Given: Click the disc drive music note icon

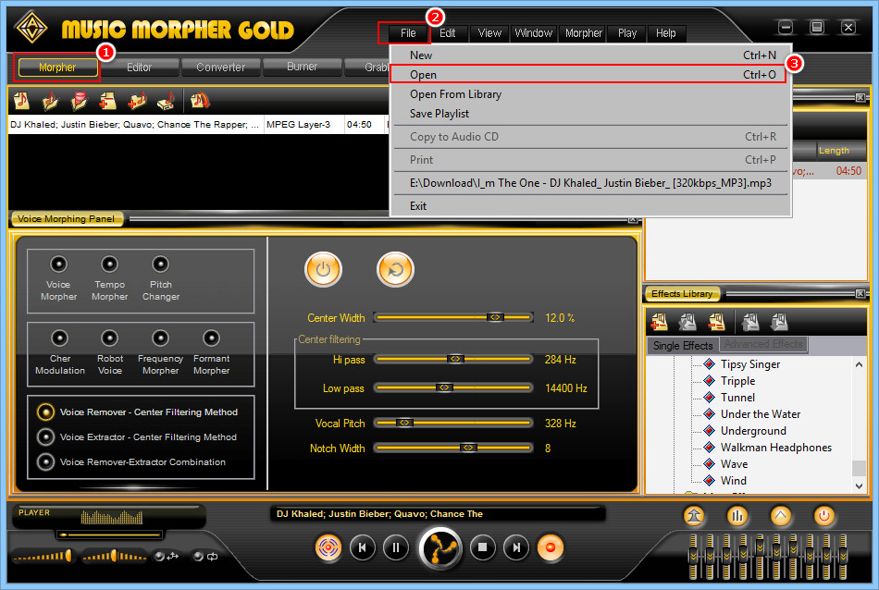Looking at the screenshot, I should click(x=167, y=101).
